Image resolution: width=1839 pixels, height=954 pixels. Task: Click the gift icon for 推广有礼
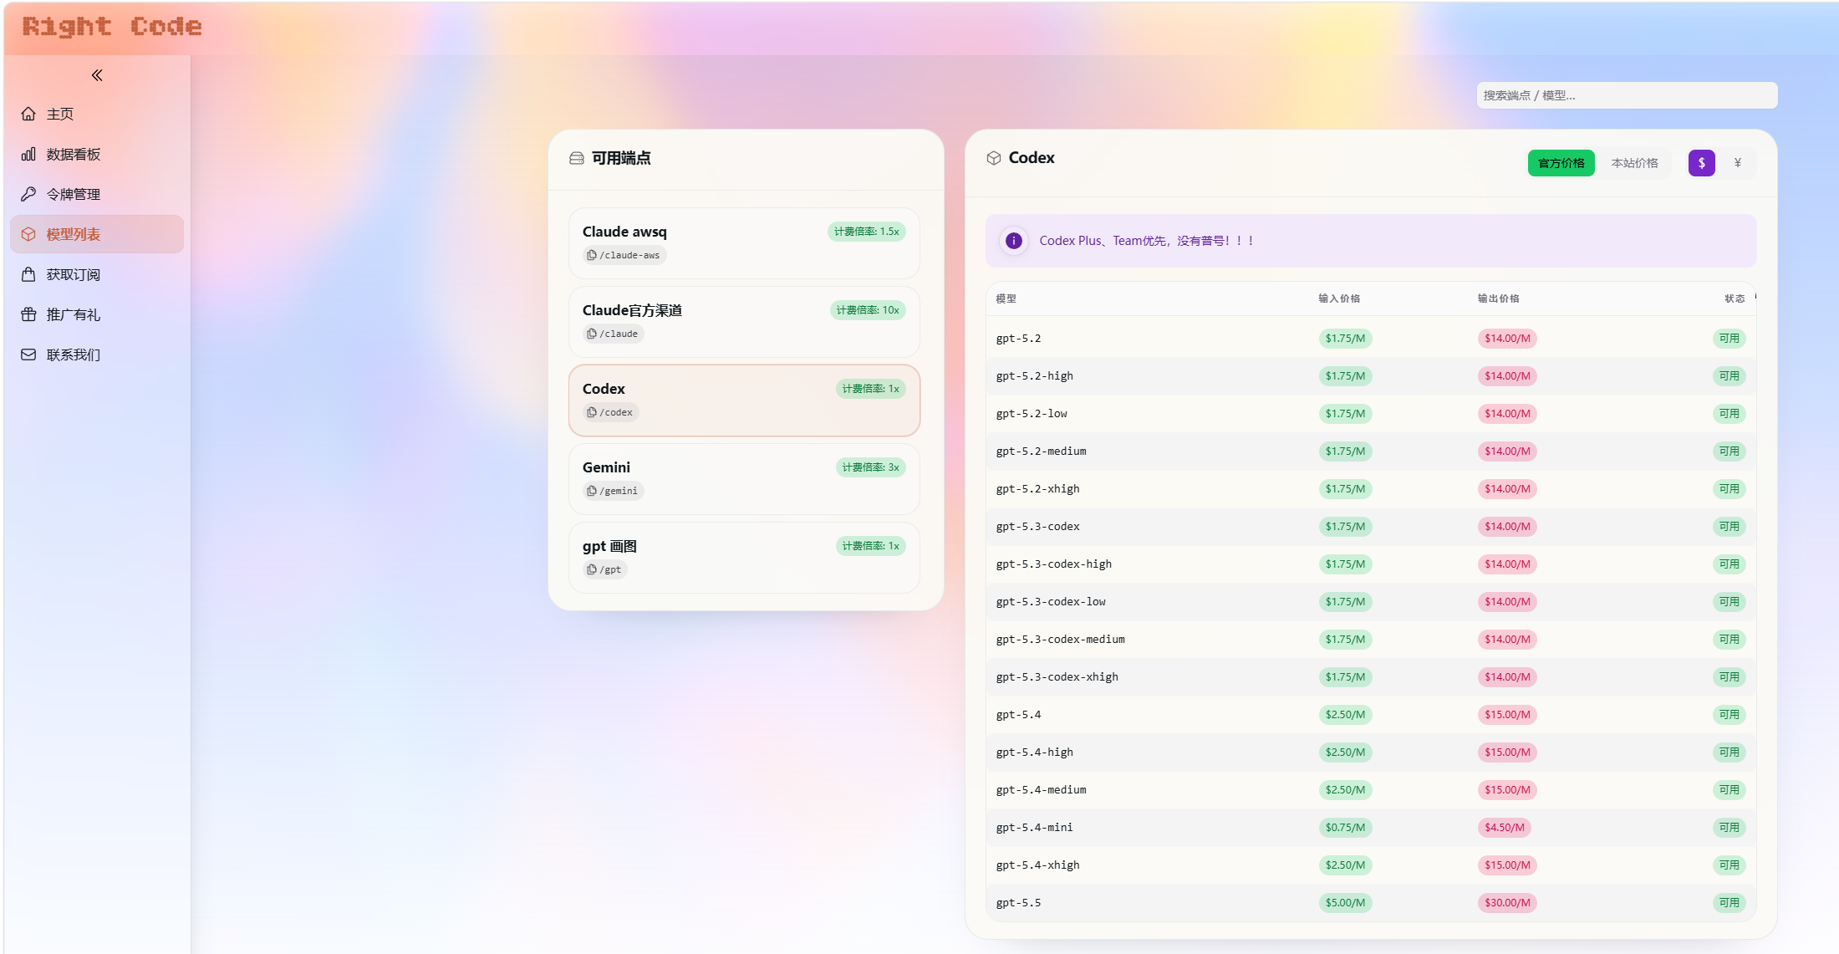click(28, 314)
